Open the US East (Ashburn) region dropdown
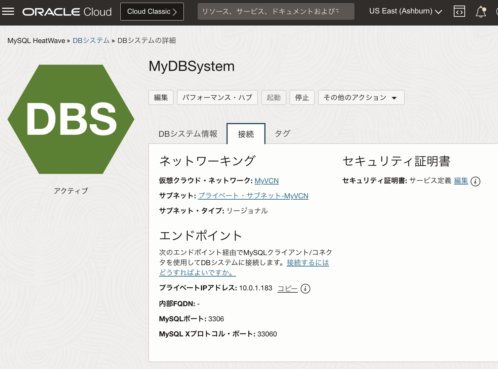Viewport: 498px width, 369px height. coord(406,11)
